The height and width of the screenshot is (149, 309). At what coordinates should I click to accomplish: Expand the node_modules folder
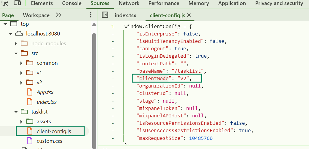pos(16,44)
